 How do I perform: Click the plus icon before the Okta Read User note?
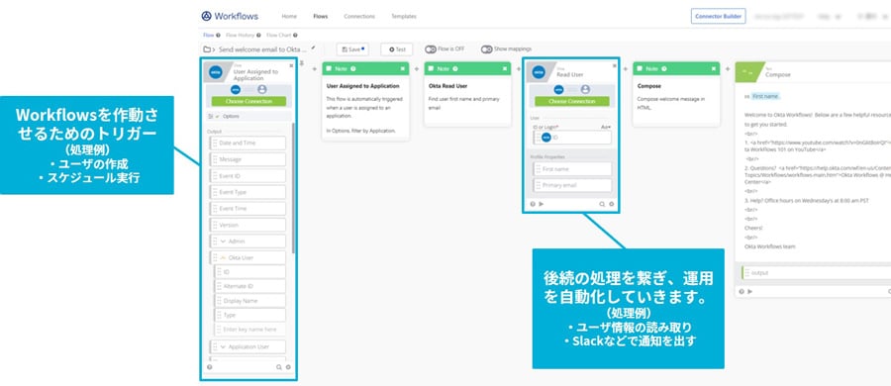pos(416,68)
